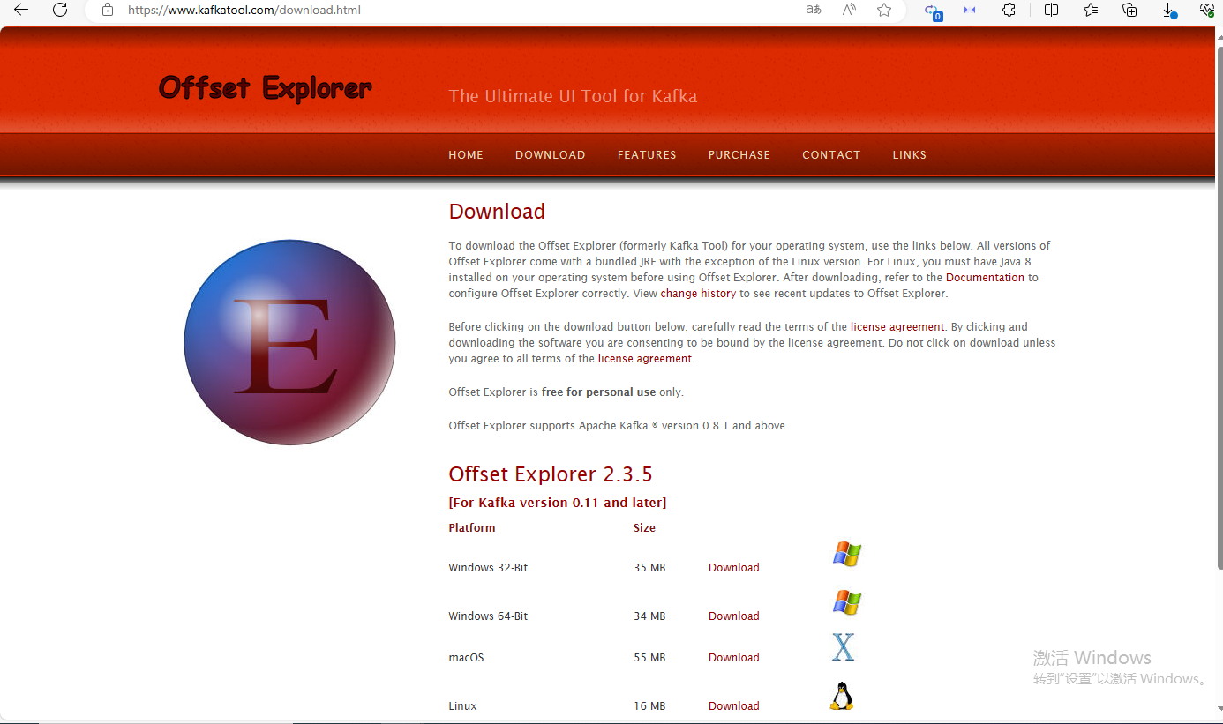Screen dimensions: 1223x724
Task: View site information via the lock icon
Action: [108, 10]
